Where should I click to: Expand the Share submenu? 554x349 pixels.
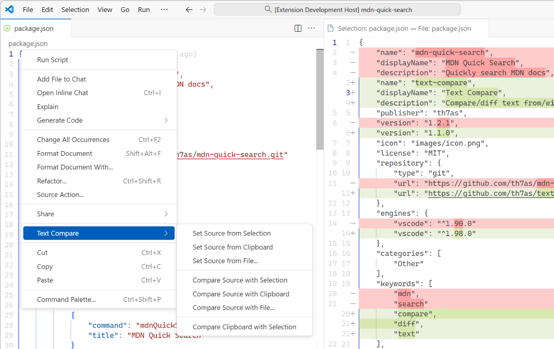click(99, 214)
